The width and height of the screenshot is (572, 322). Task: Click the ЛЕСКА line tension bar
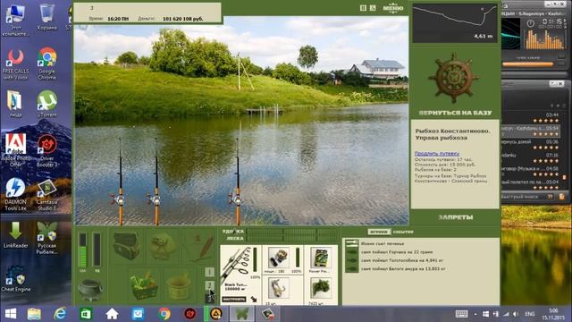tap(292, 239)
